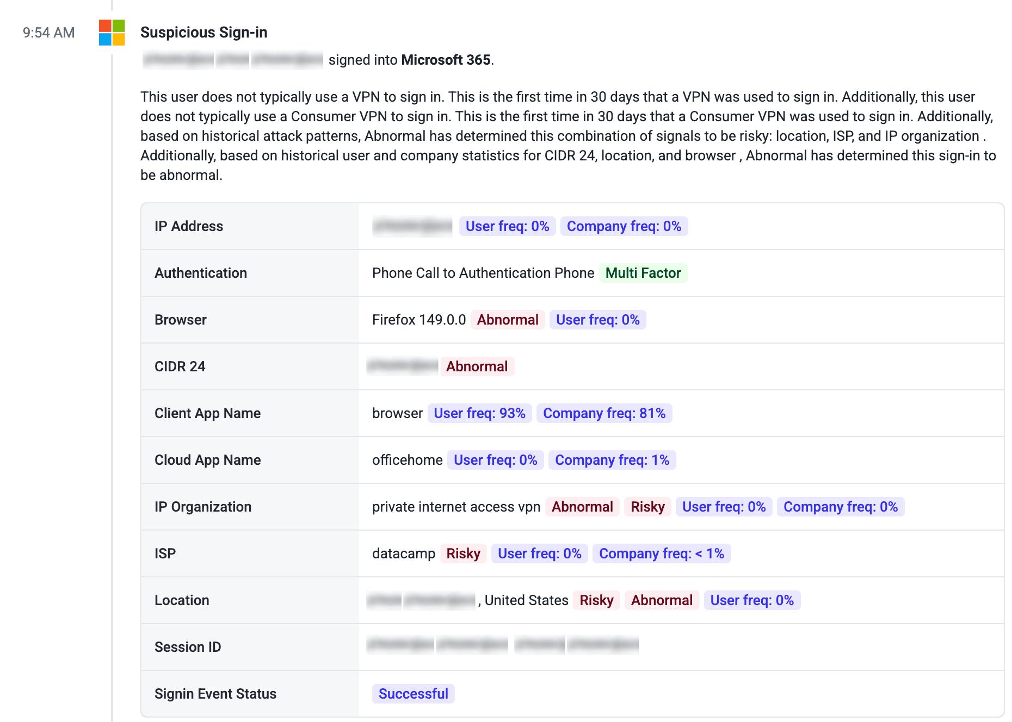Click the blurred Session ID value
The image size is (1012, 722).
point(503,645)
